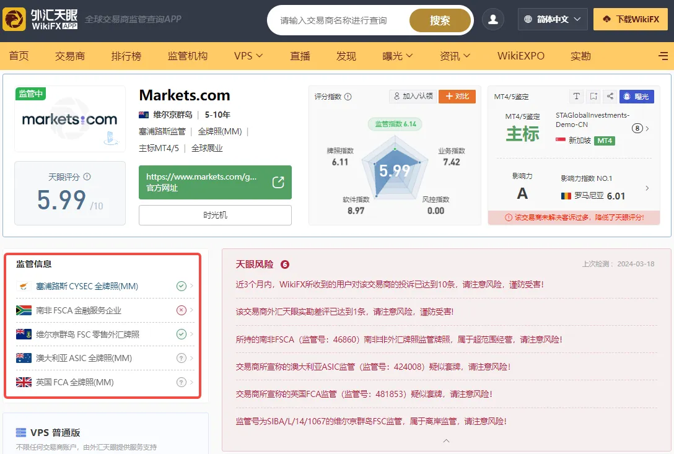
Task: Expand the 资讯 menu dropdown
Action: (x=455, y=56)
